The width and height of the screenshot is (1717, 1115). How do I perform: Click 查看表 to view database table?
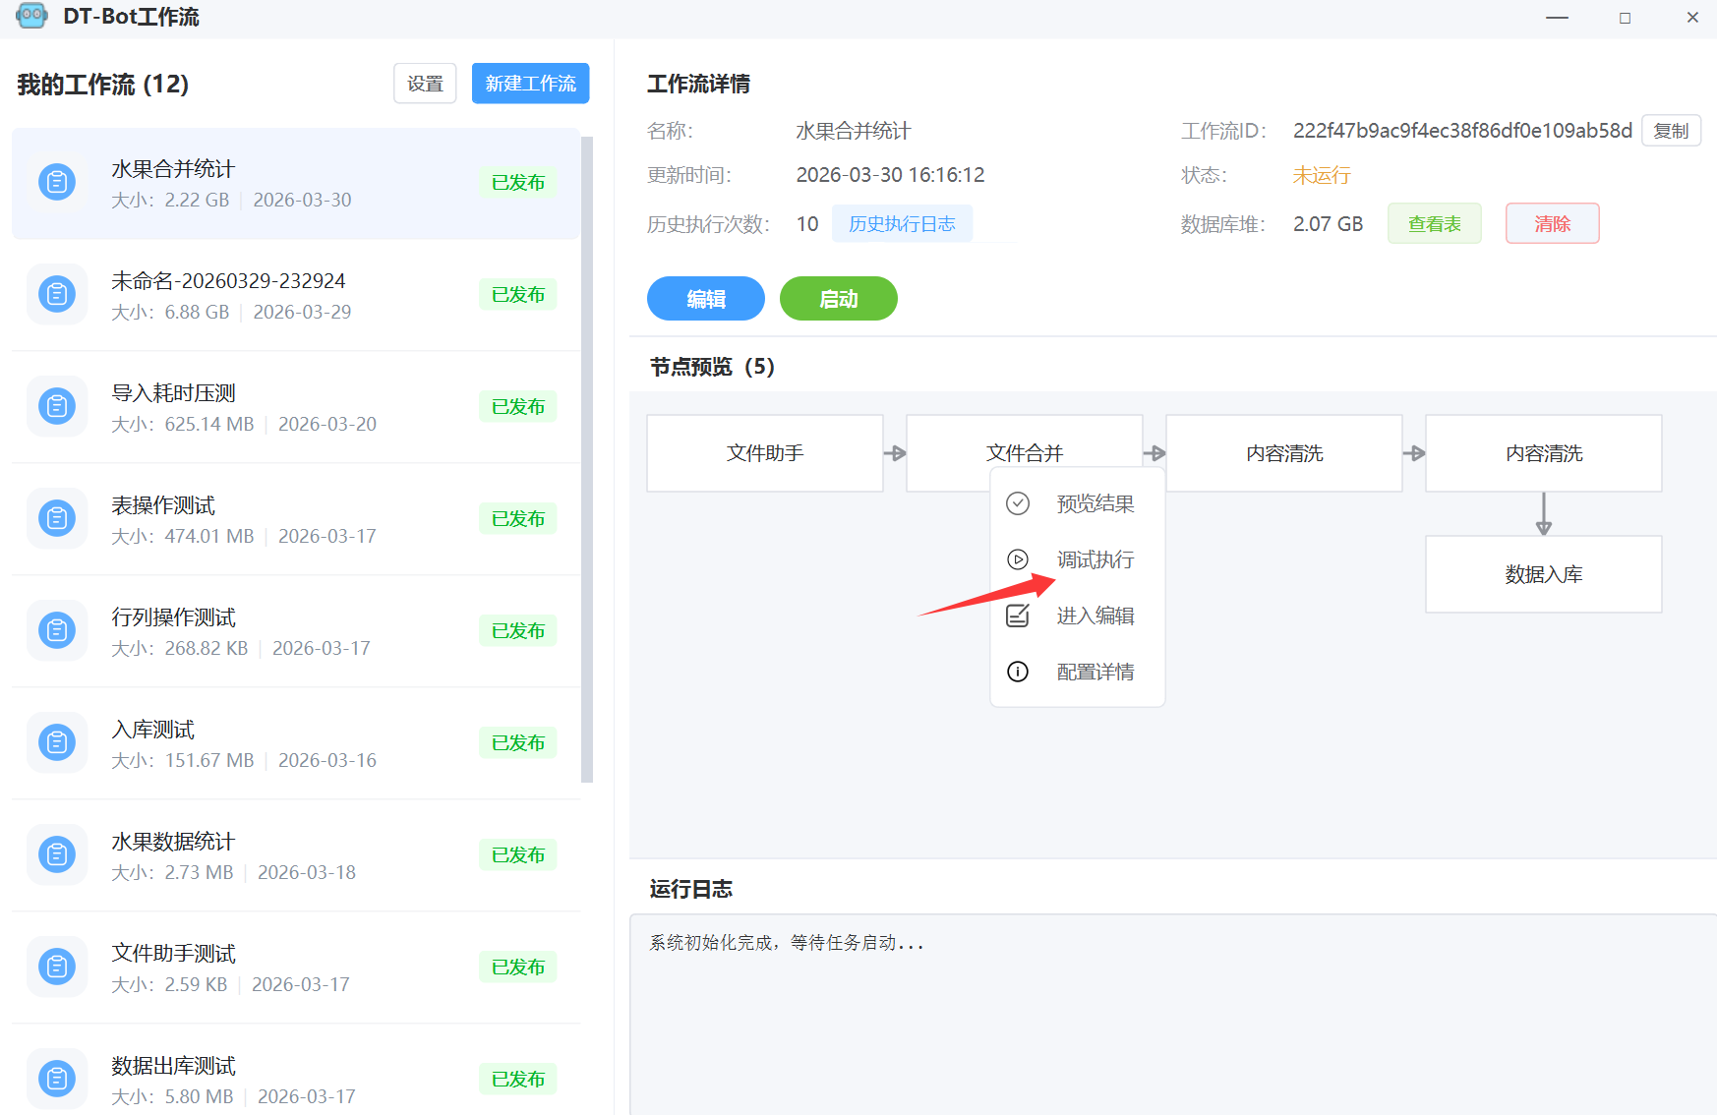pos(1434,224)
